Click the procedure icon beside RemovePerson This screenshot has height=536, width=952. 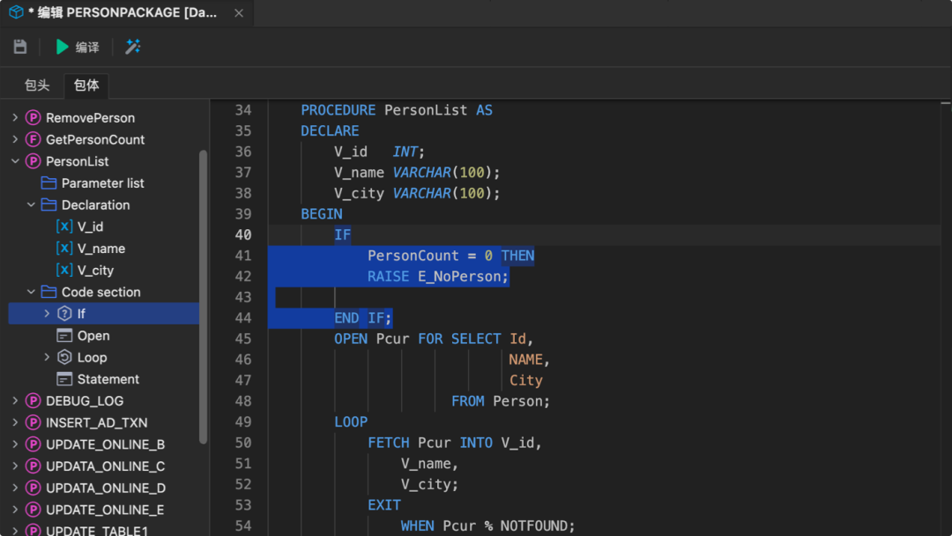(33, 117)
